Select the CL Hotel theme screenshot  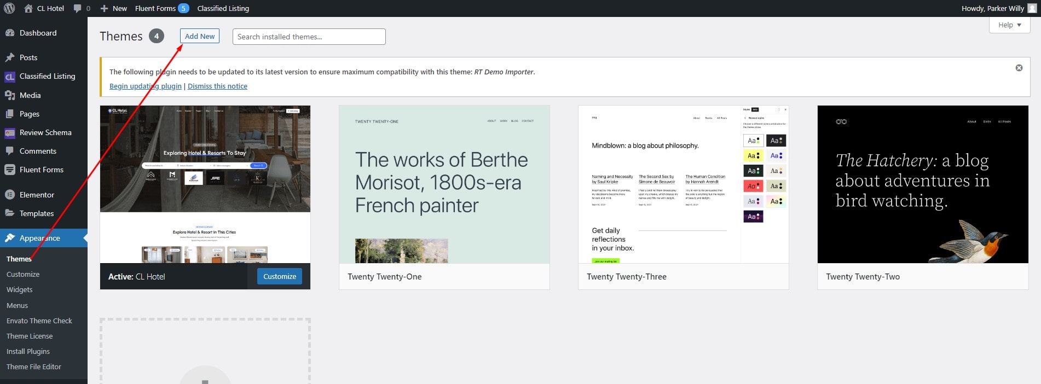point(205,184)
